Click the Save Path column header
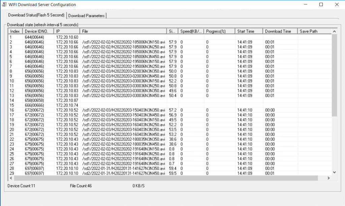 tap(314, 31)
